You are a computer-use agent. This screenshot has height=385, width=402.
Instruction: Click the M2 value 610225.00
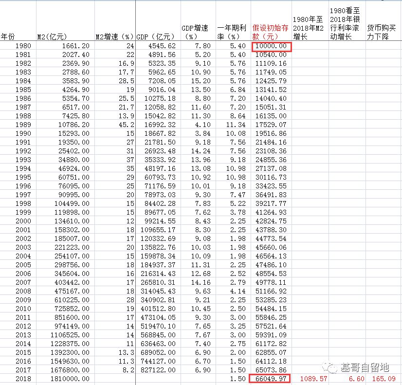[72, 300]
